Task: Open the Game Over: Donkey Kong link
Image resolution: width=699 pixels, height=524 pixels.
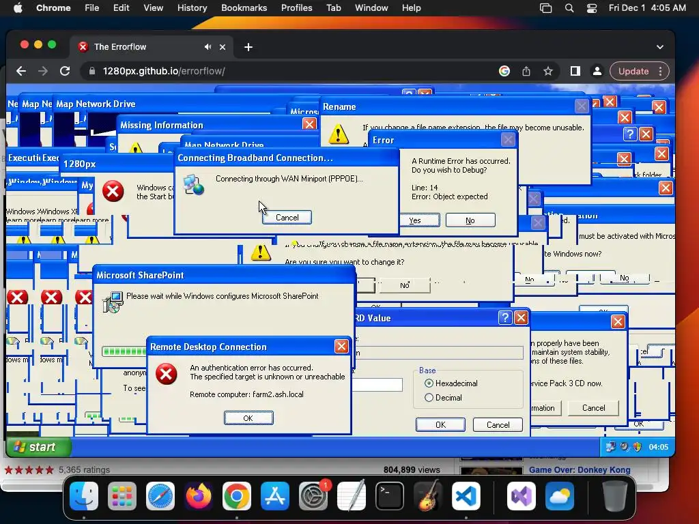Action: coord(580,469)
